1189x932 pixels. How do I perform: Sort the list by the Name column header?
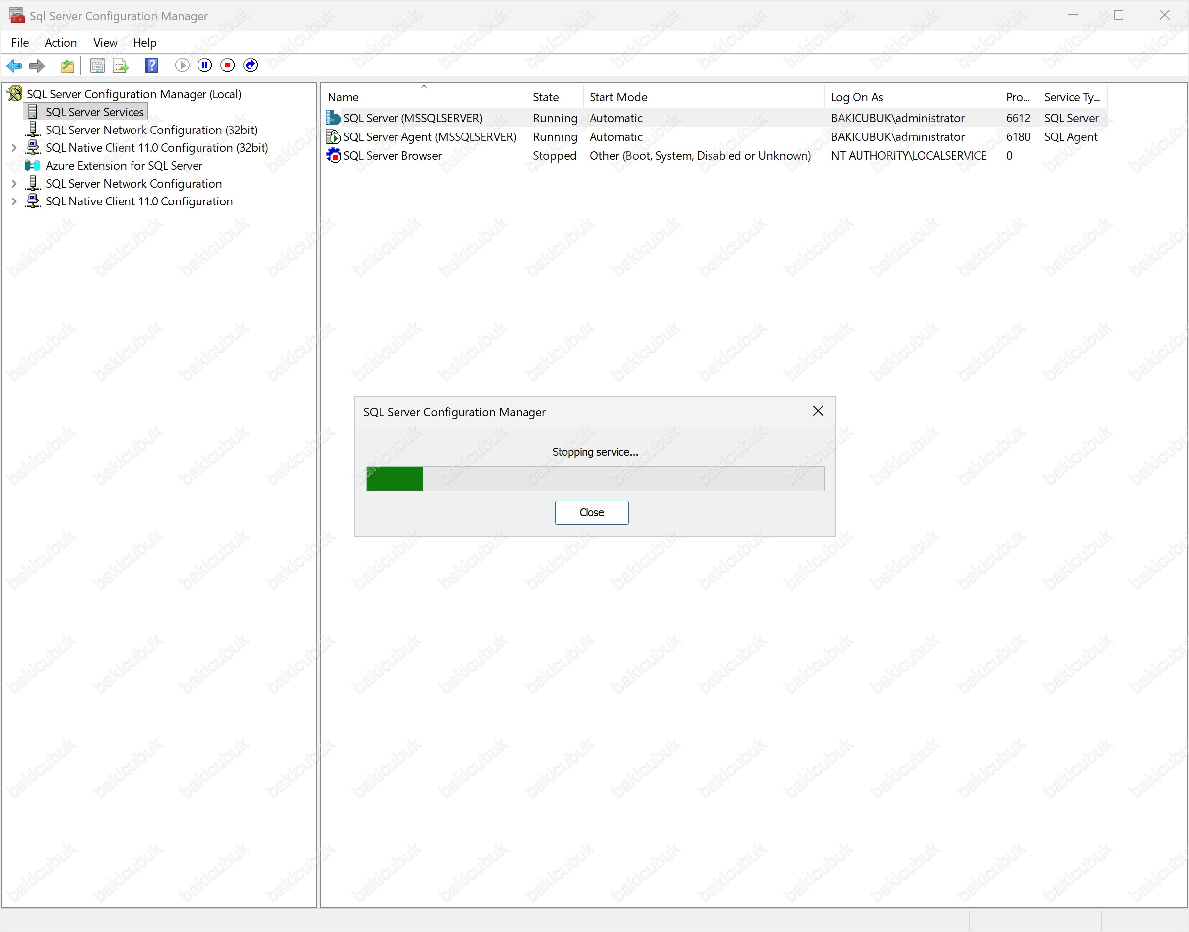pos(343,97)
